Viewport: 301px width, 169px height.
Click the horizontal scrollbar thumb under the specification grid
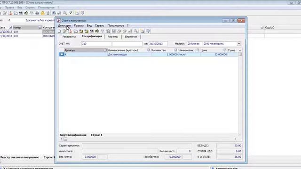[65, 139]
